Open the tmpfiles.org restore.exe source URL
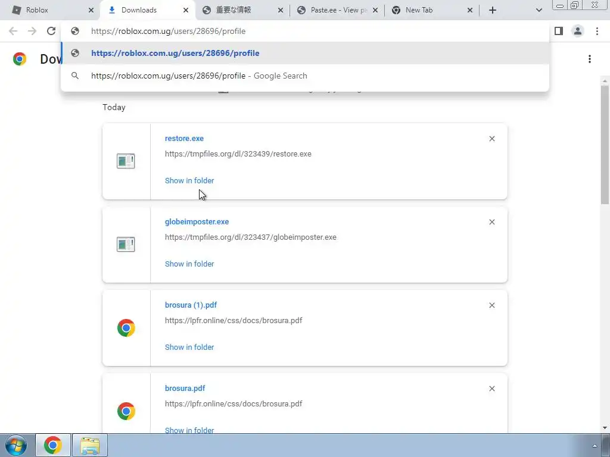 238,154
